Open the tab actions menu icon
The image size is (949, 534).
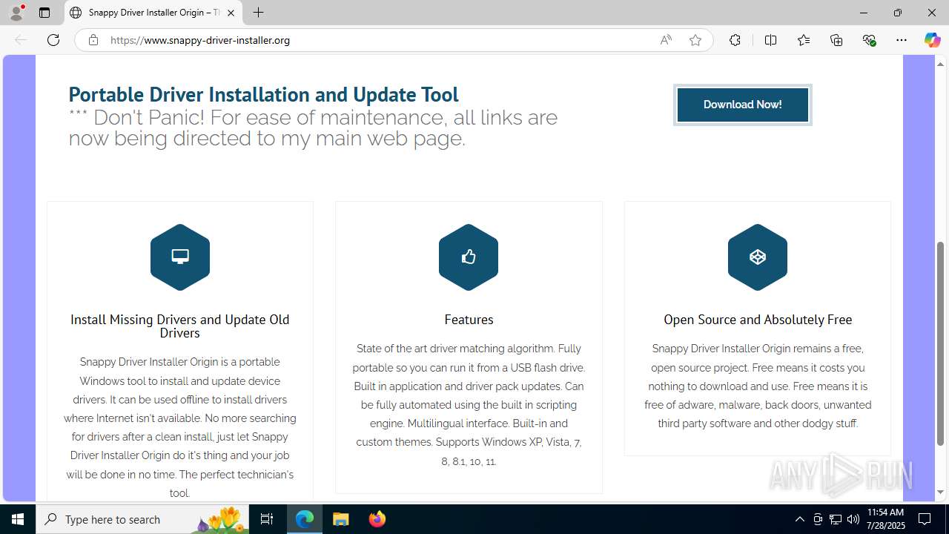(x=44, y=13)
